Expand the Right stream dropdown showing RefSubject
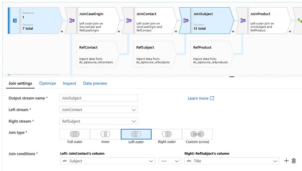This screenshot has height=171, width=302. pos(98,121)
